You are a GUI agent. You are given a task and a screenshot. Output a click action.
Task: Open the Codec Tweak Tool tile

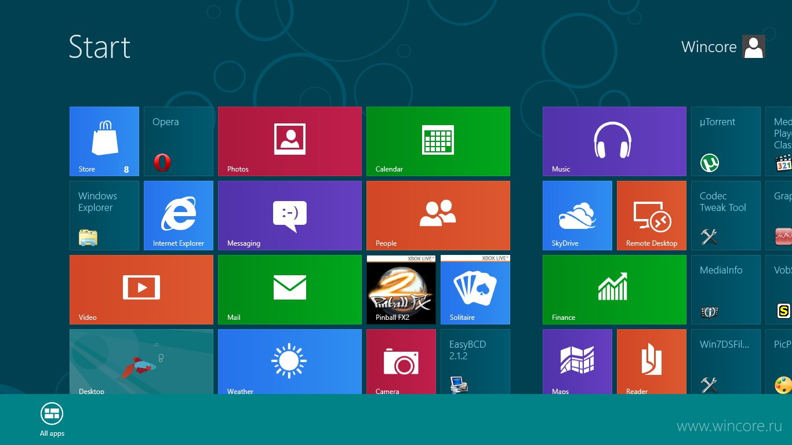click(x=726, y=216)
